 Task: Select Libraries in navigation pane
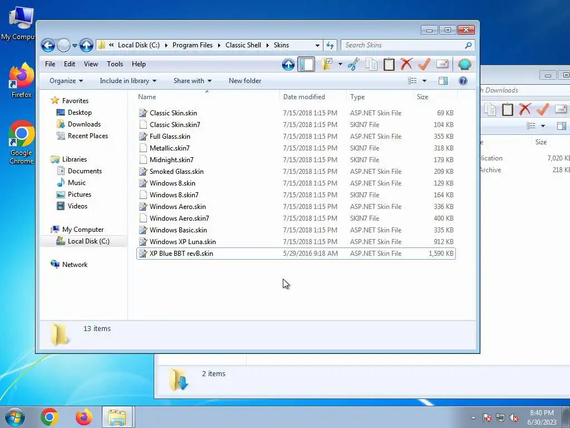[75, 159]
